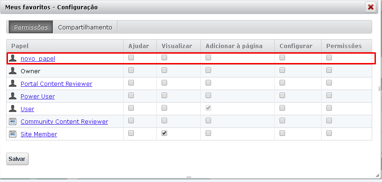The height and width of the screenshot is (182, 382).
Task: Enable Ajudar for Community Content Reviewer
Action: pos(131,120)
